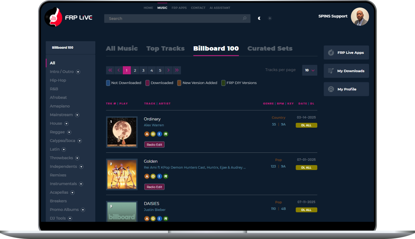Jump to last page with double-arrow icon
Image resolution: width=415 pixels, height=239 pixels.
(177, 70)
